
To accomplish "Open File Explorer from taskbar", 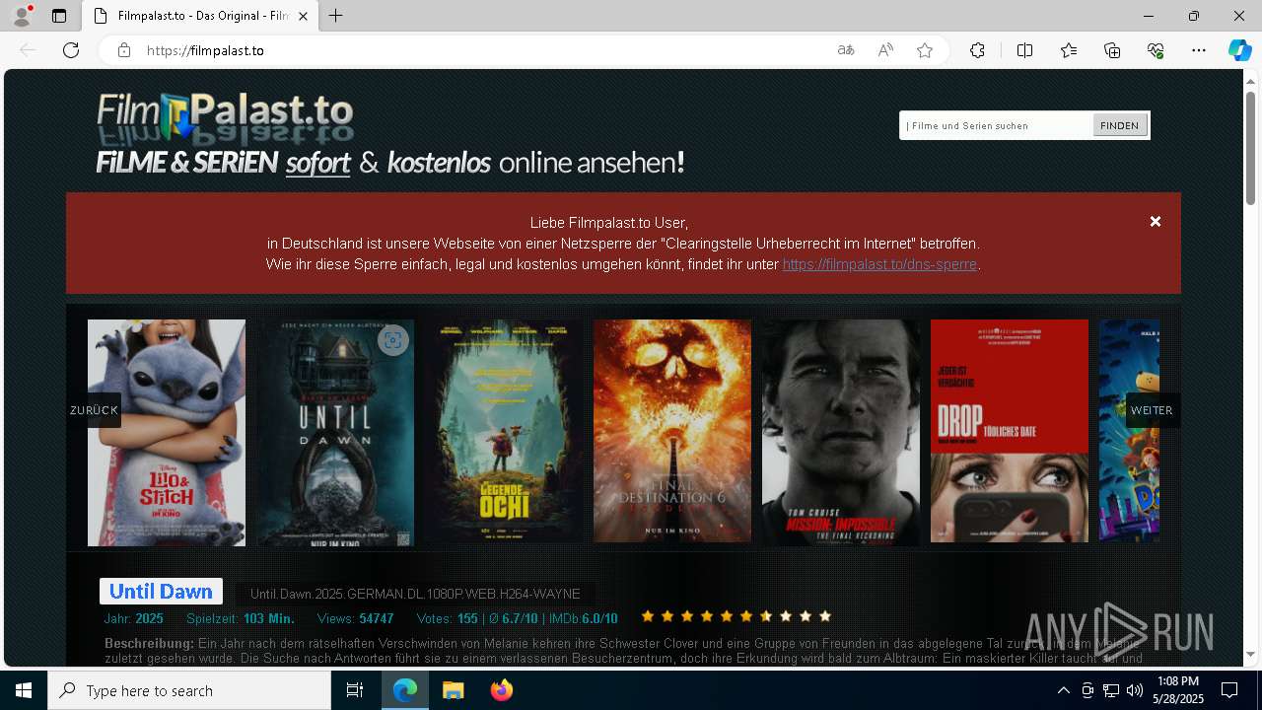I will (453, 690).
